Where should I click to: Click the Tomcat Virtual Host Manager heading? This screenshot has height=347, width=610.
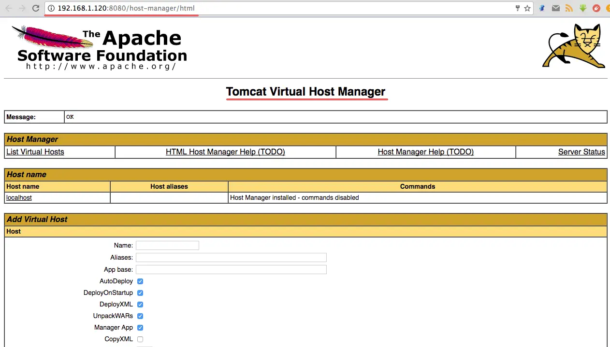[x=306, y=92]
